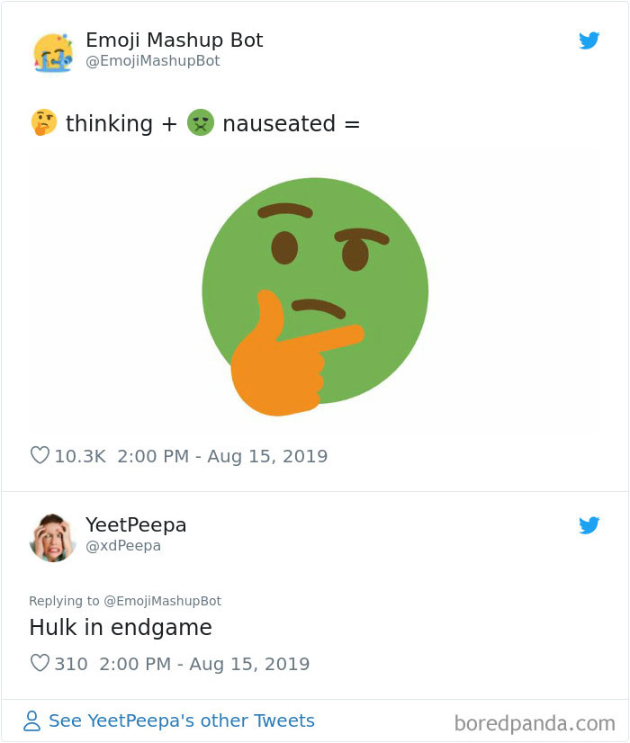Image resolution: width=630 pixels, height=743 pixels.
Task: Click the heart outline icon under the reply
Action: click(40, 664)
